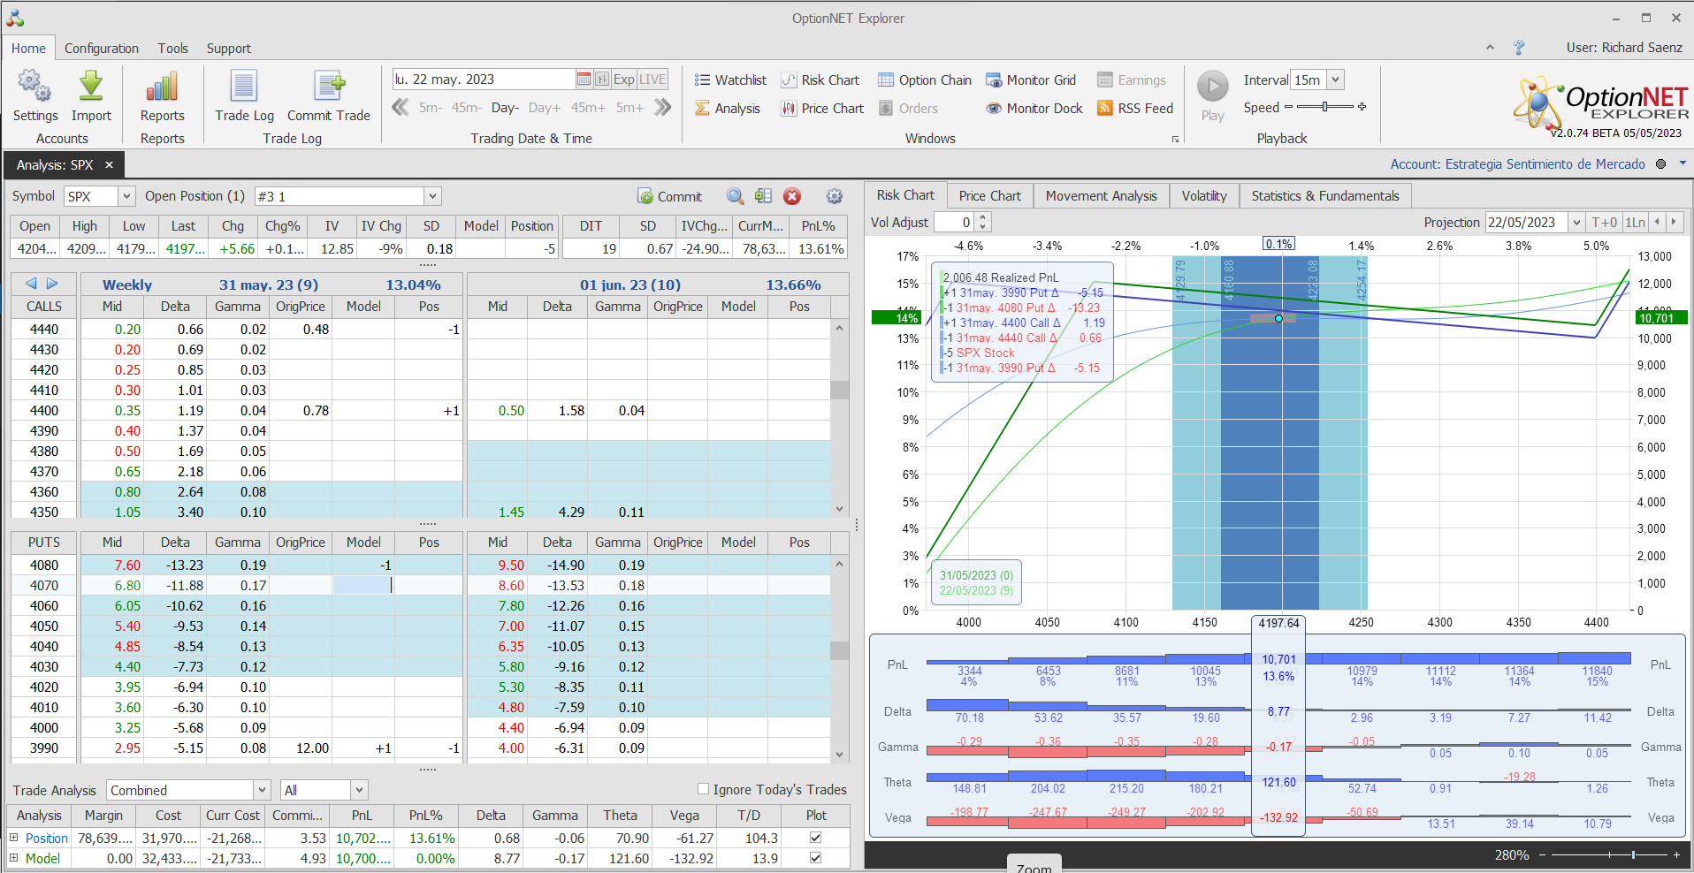Open the Monitor Grid window

click(x=1031, y=80)
